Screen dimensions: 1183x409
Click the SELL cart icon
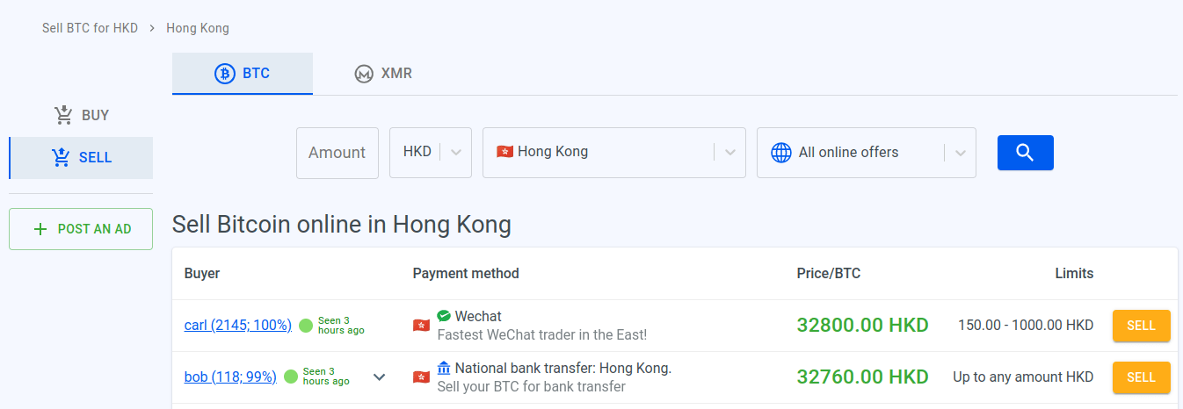61,157
